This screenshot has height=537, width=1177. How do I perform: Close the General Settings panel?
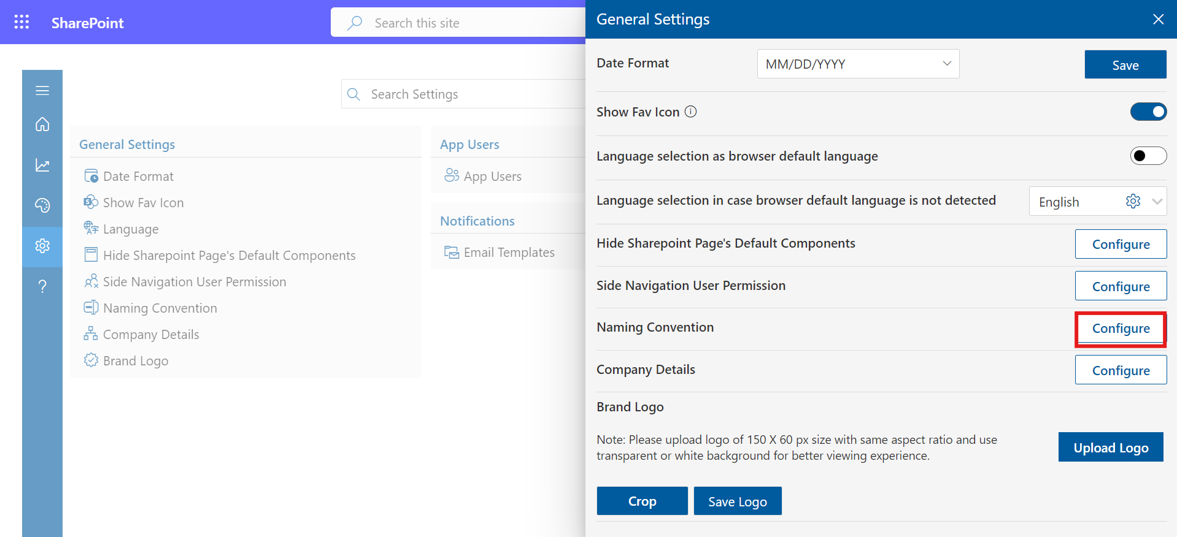click(x=1158, y=19)
